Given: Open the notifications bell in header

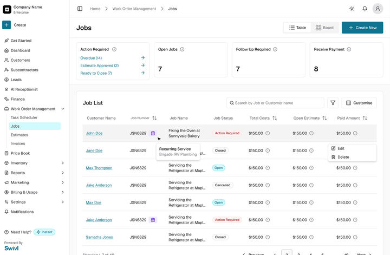Looking at the screenshot, I should click(x=365, y=9).
